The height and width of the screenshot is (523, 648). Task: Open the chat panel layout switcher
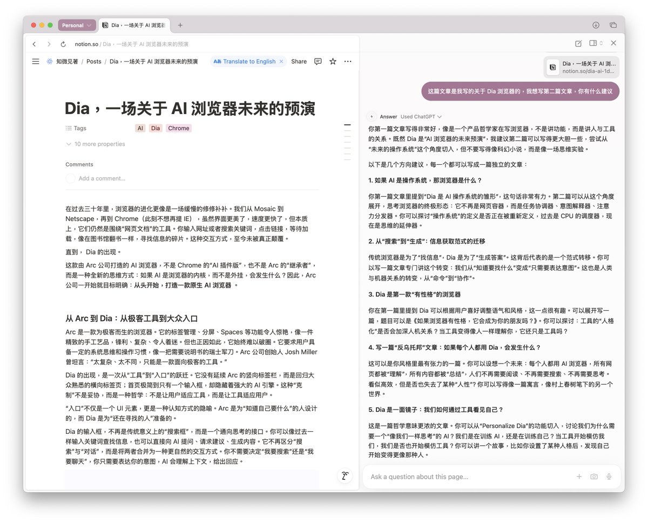click(596, 43)
